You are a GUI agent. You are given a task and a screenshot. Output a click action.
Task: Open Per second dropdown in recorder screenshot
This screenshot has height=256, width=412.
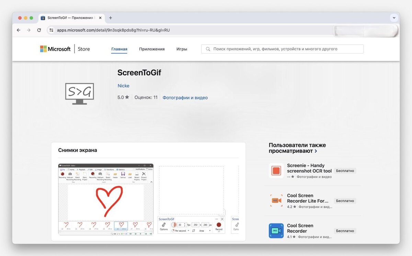click(x=180, y=231)
